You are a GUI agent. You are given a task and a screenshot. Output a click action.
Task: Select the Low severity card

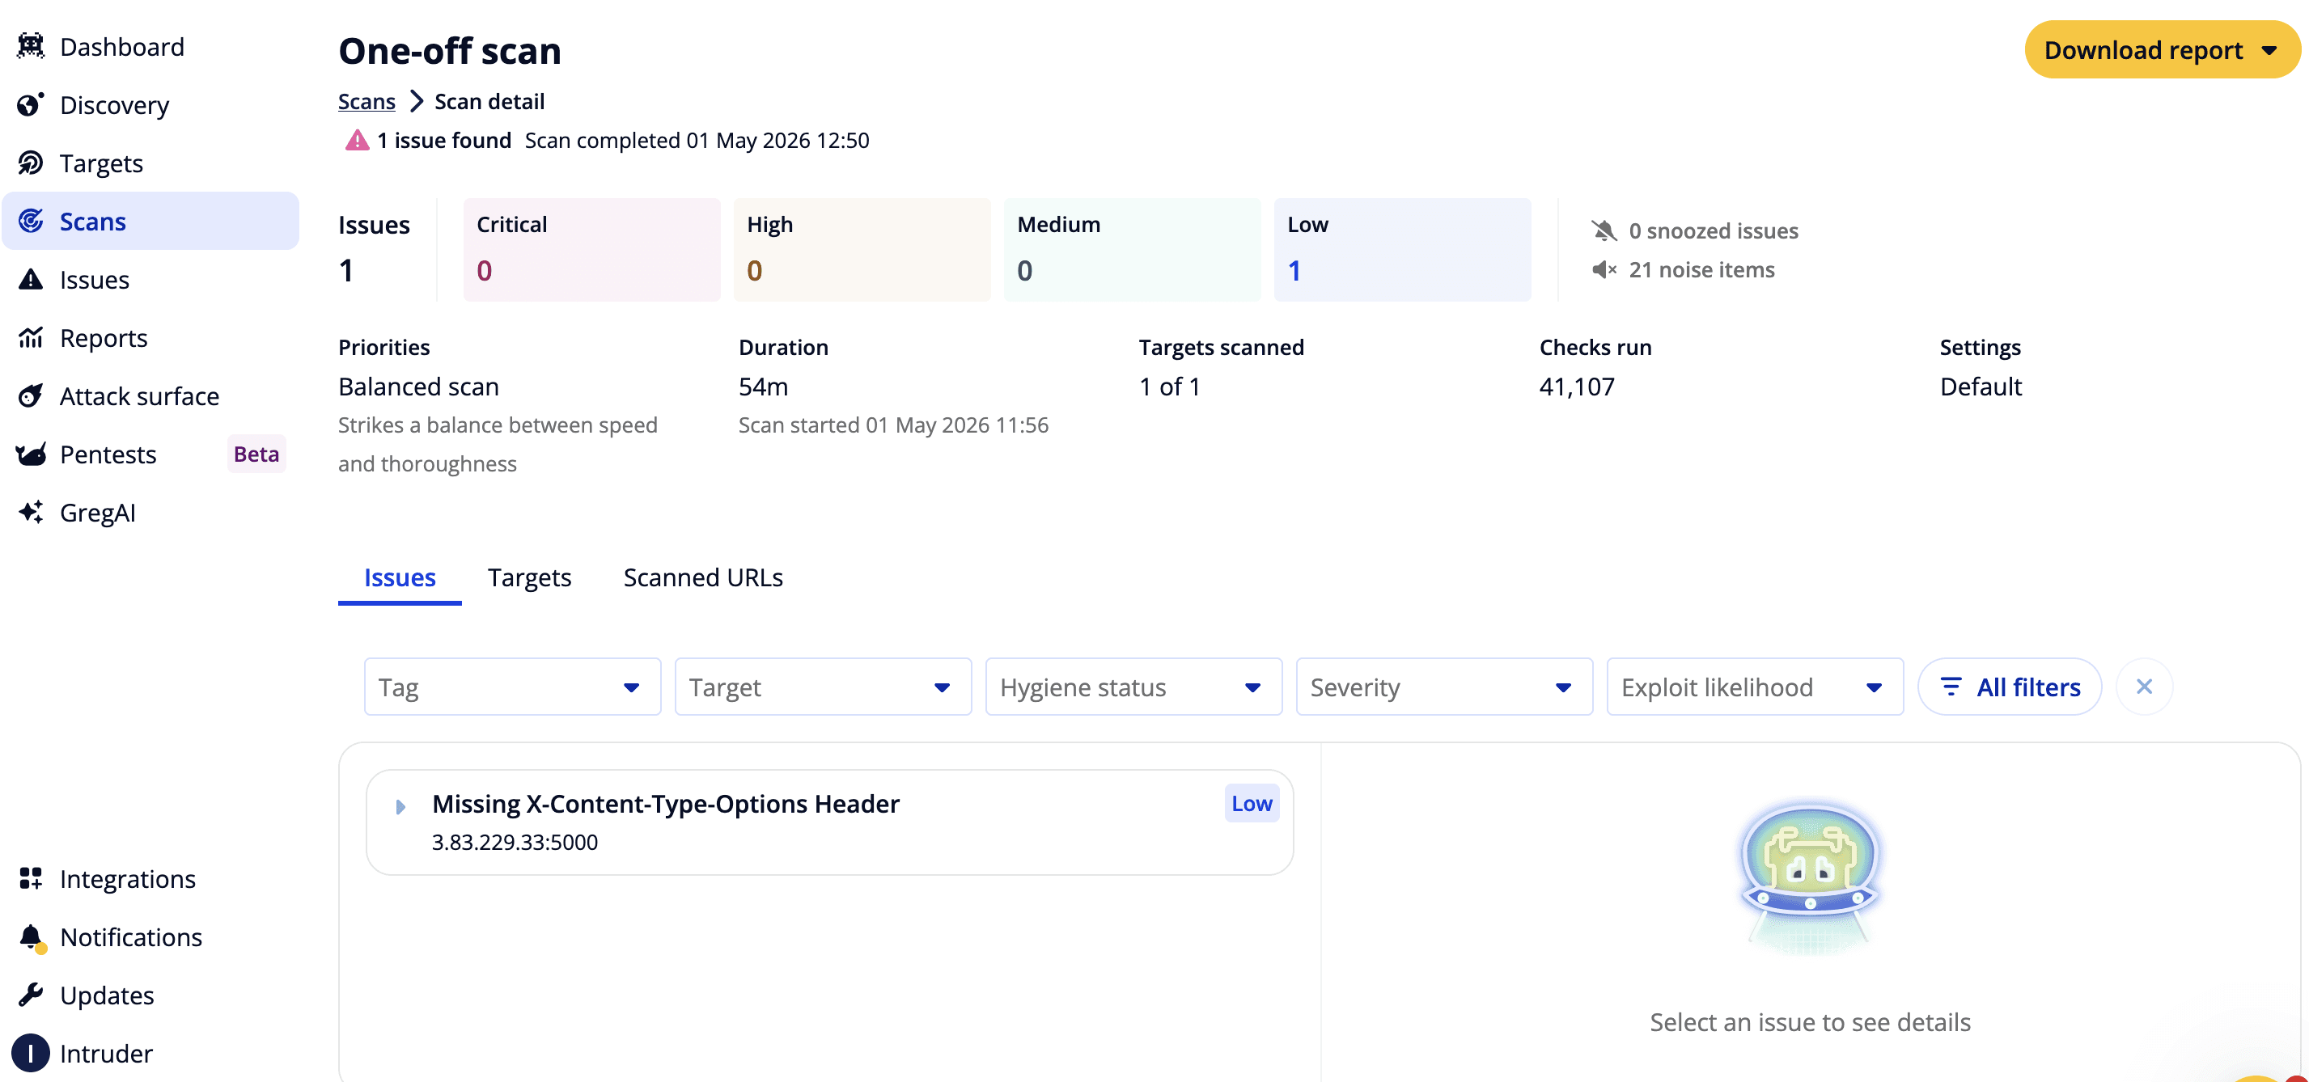click(1402, 249)
